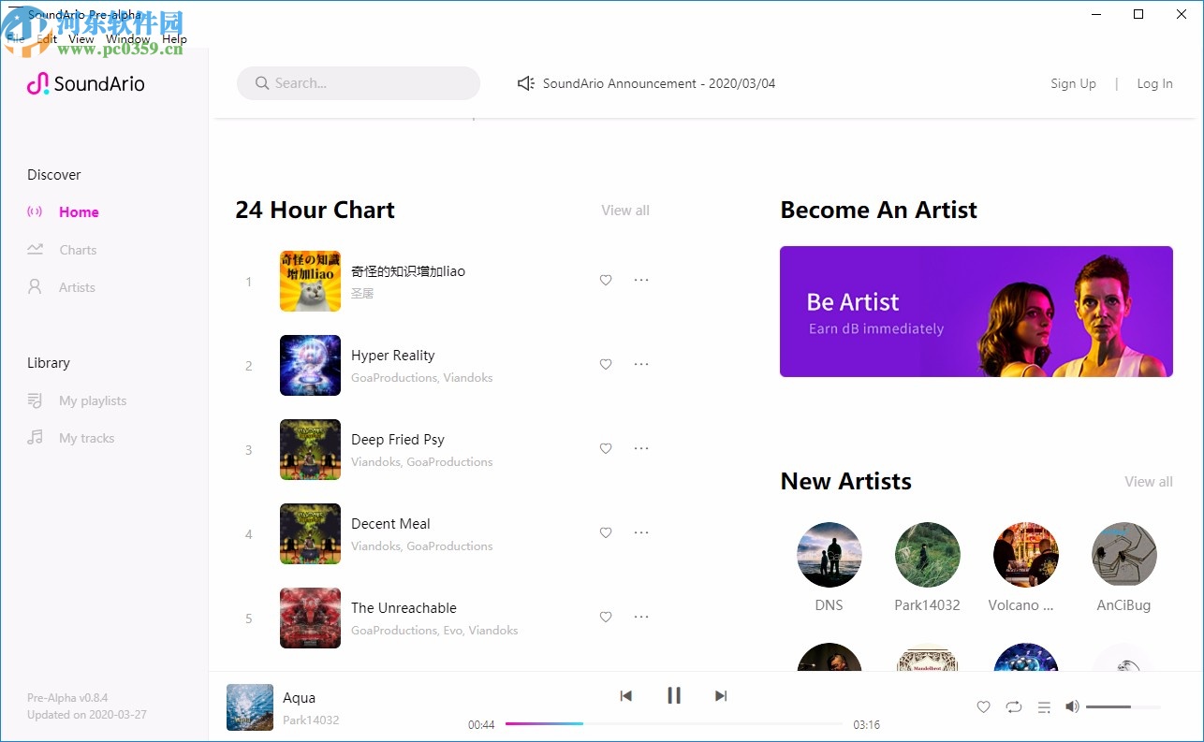The image size is (1204, 742).
Task: Open the Artists section
Action: coord(77,287)
